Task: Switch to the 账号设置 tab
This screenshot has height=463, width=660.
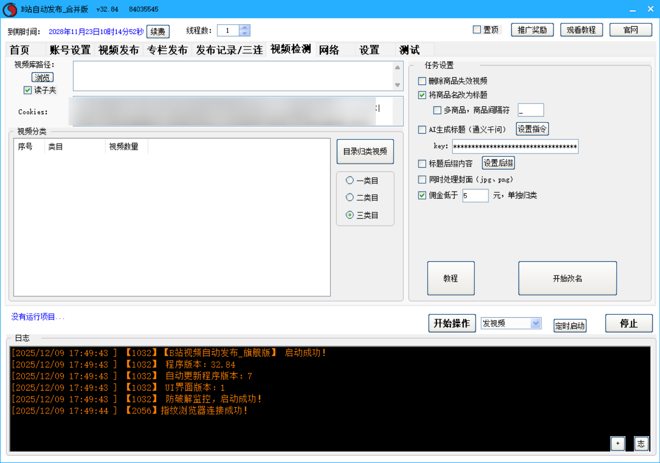Action: coord(70,50)
